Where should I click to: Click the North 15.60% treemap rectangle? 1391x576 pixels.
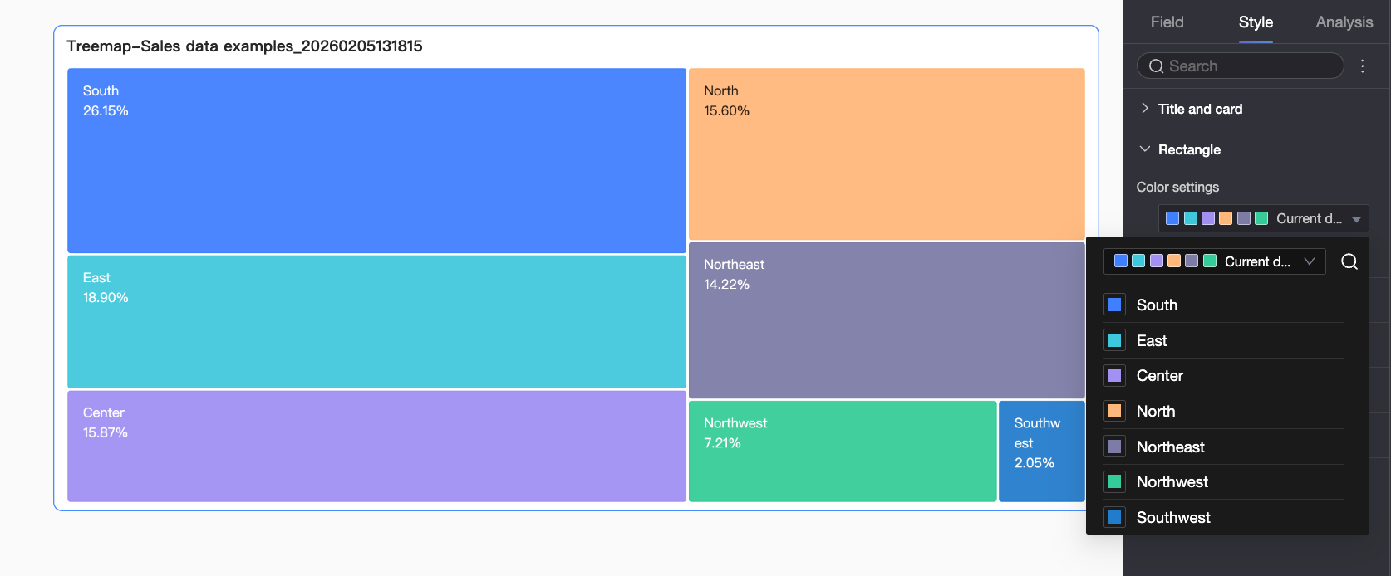click(887, 154)
